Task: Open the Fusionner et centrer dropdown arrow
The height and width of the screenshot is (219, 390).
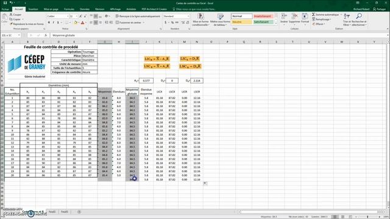Action: pyautogui.click(x=144, y=23)
